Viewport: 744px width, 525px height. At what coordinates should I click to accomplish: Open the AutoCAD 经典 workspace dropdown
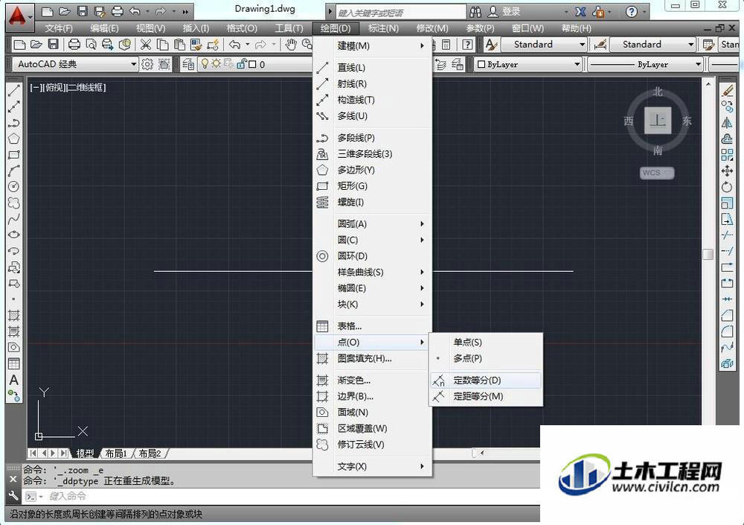click(134, 63)
